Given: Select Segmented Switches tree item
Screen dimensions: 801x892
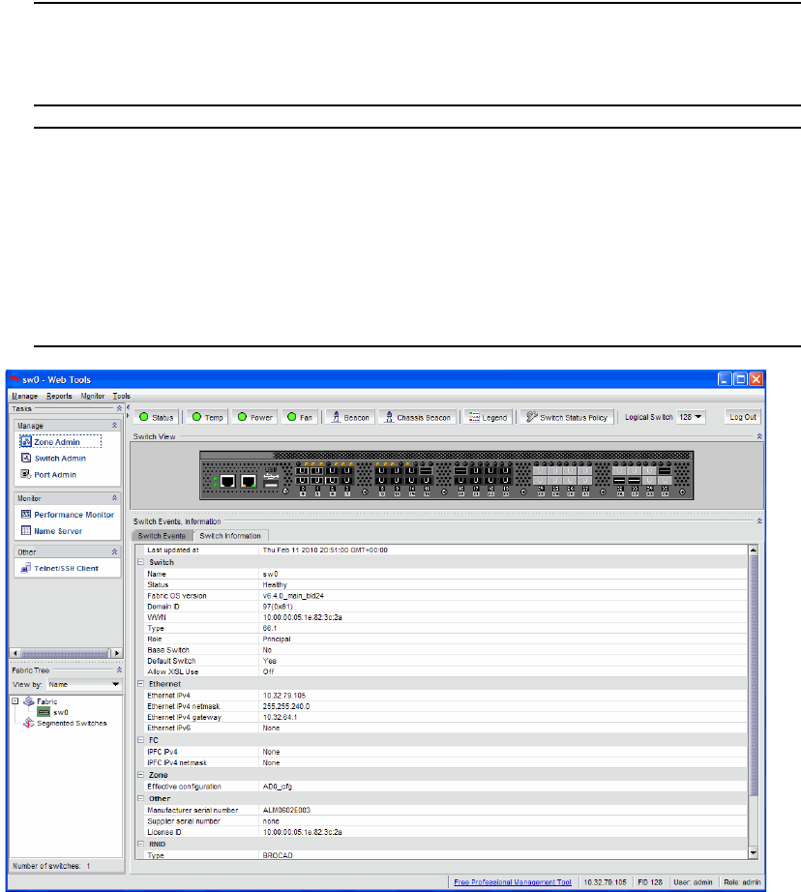Looking at the screenshot, I should pos(65,723).
